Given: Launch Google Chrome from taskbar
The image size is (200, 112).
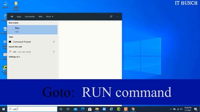Looking at the screenshot, I should click(133, 109).
